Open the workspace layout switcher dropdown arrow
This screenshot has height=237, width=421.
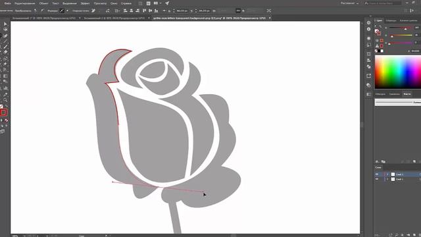pos(161,3)
